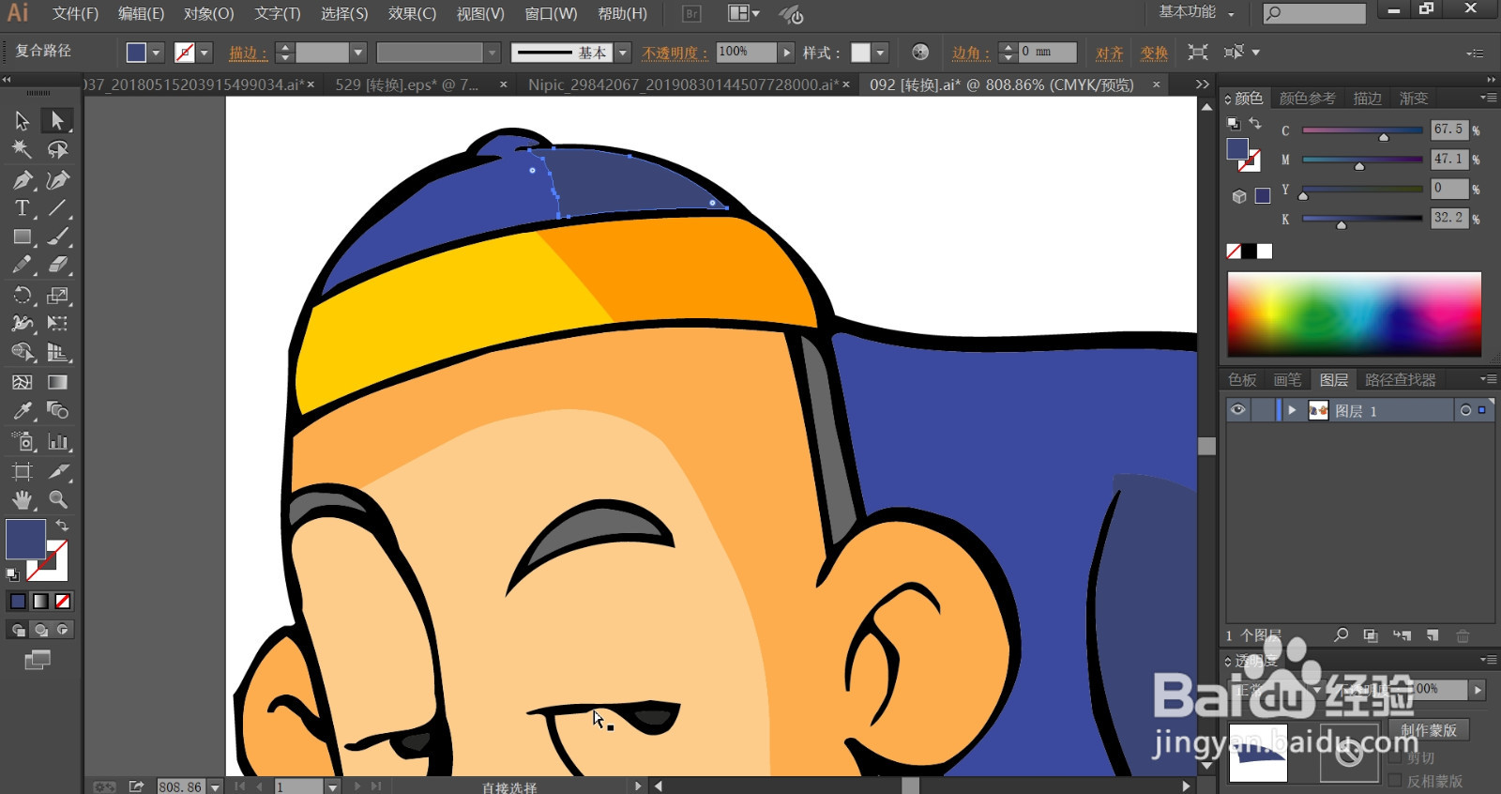Open the stroke weight dropdown
This screenshot has height=794, width=1501.
[x=357, y=53]
